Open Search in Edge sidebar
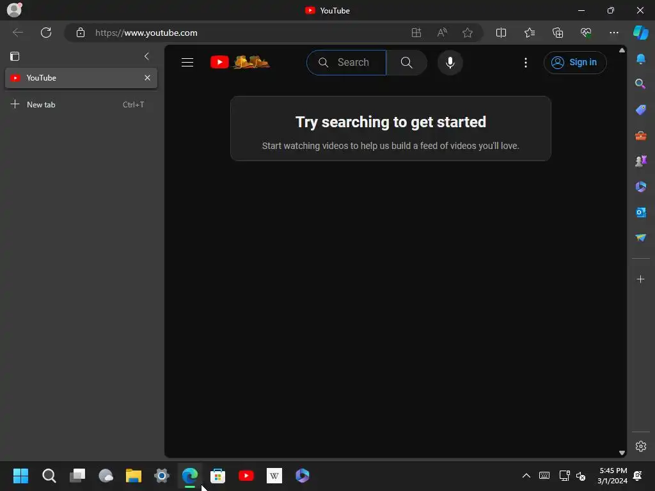The image size is (655, 491). click(641, 84)
